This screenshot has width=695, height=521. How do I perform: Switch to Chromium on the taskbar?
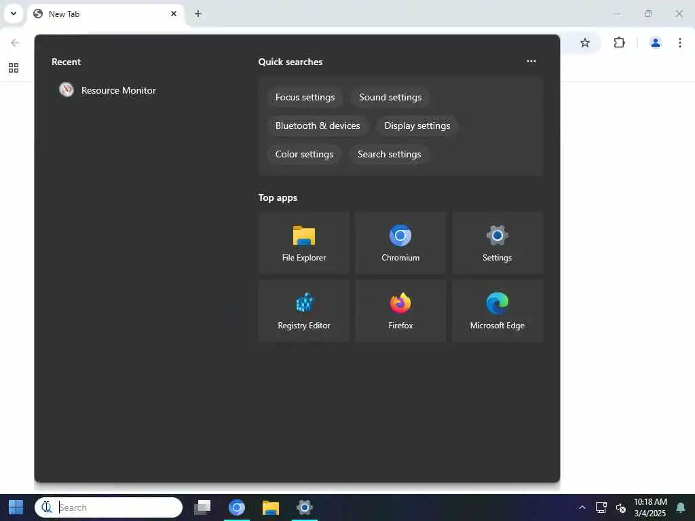pos(237,507)
